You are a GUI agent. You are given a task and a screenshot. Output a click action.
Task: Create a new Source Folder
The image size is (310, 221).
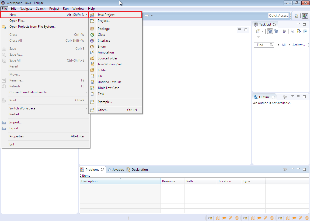[x=116, y=58]
